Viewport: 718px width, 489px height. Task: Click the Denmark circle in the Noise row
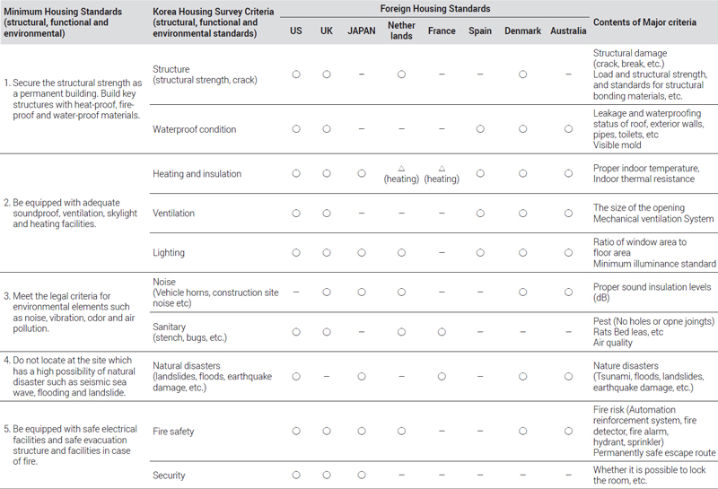522,293
